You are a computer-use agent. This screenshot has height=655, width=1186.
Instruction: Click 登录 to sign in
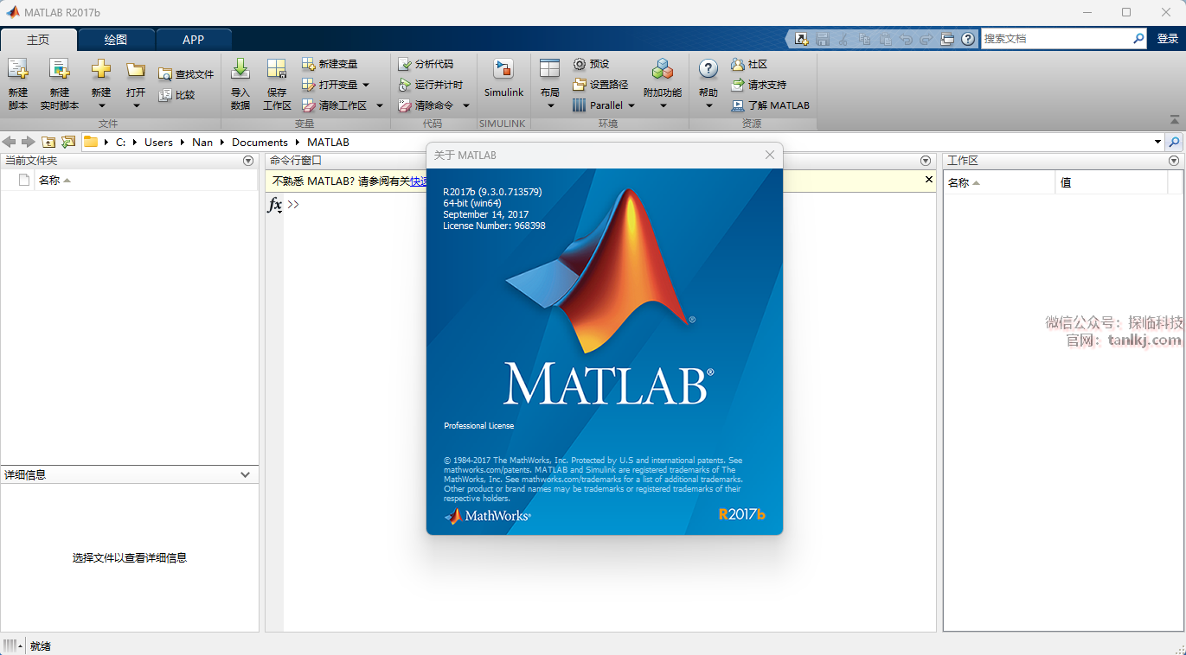(x=1168, y=39)
